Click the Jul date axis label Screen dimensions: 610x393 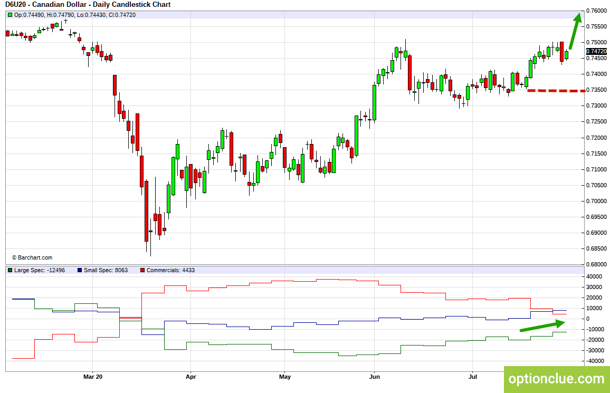tap(472, 377)
